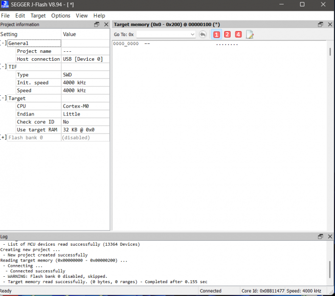Image resolution: width=335 pixels, height=296 pixels.
Task: Undock the Target memory panel
Action: tap(320, 24)
